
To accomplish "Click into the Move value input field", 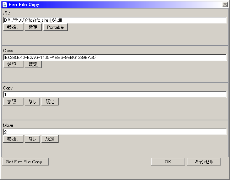I will [x=115, y=132].
